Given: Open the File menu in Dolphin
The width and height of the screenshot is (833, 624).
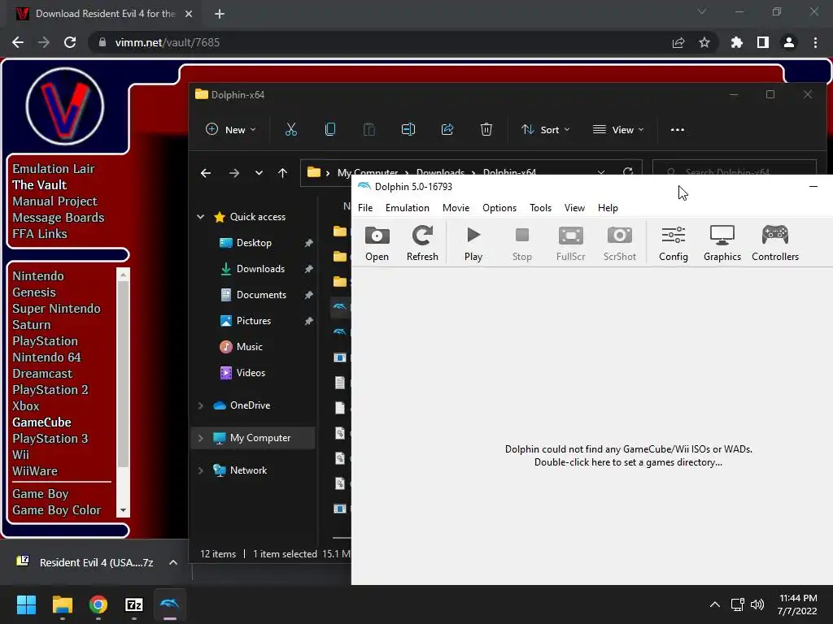Looking at the screenshot, I should click(365, 208).
